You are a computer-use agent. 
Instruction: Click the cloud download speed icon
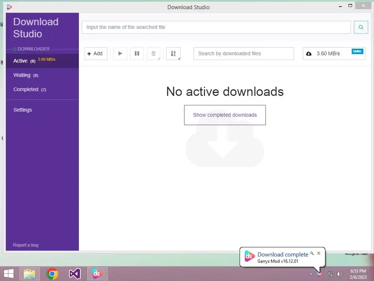point(309,53)
